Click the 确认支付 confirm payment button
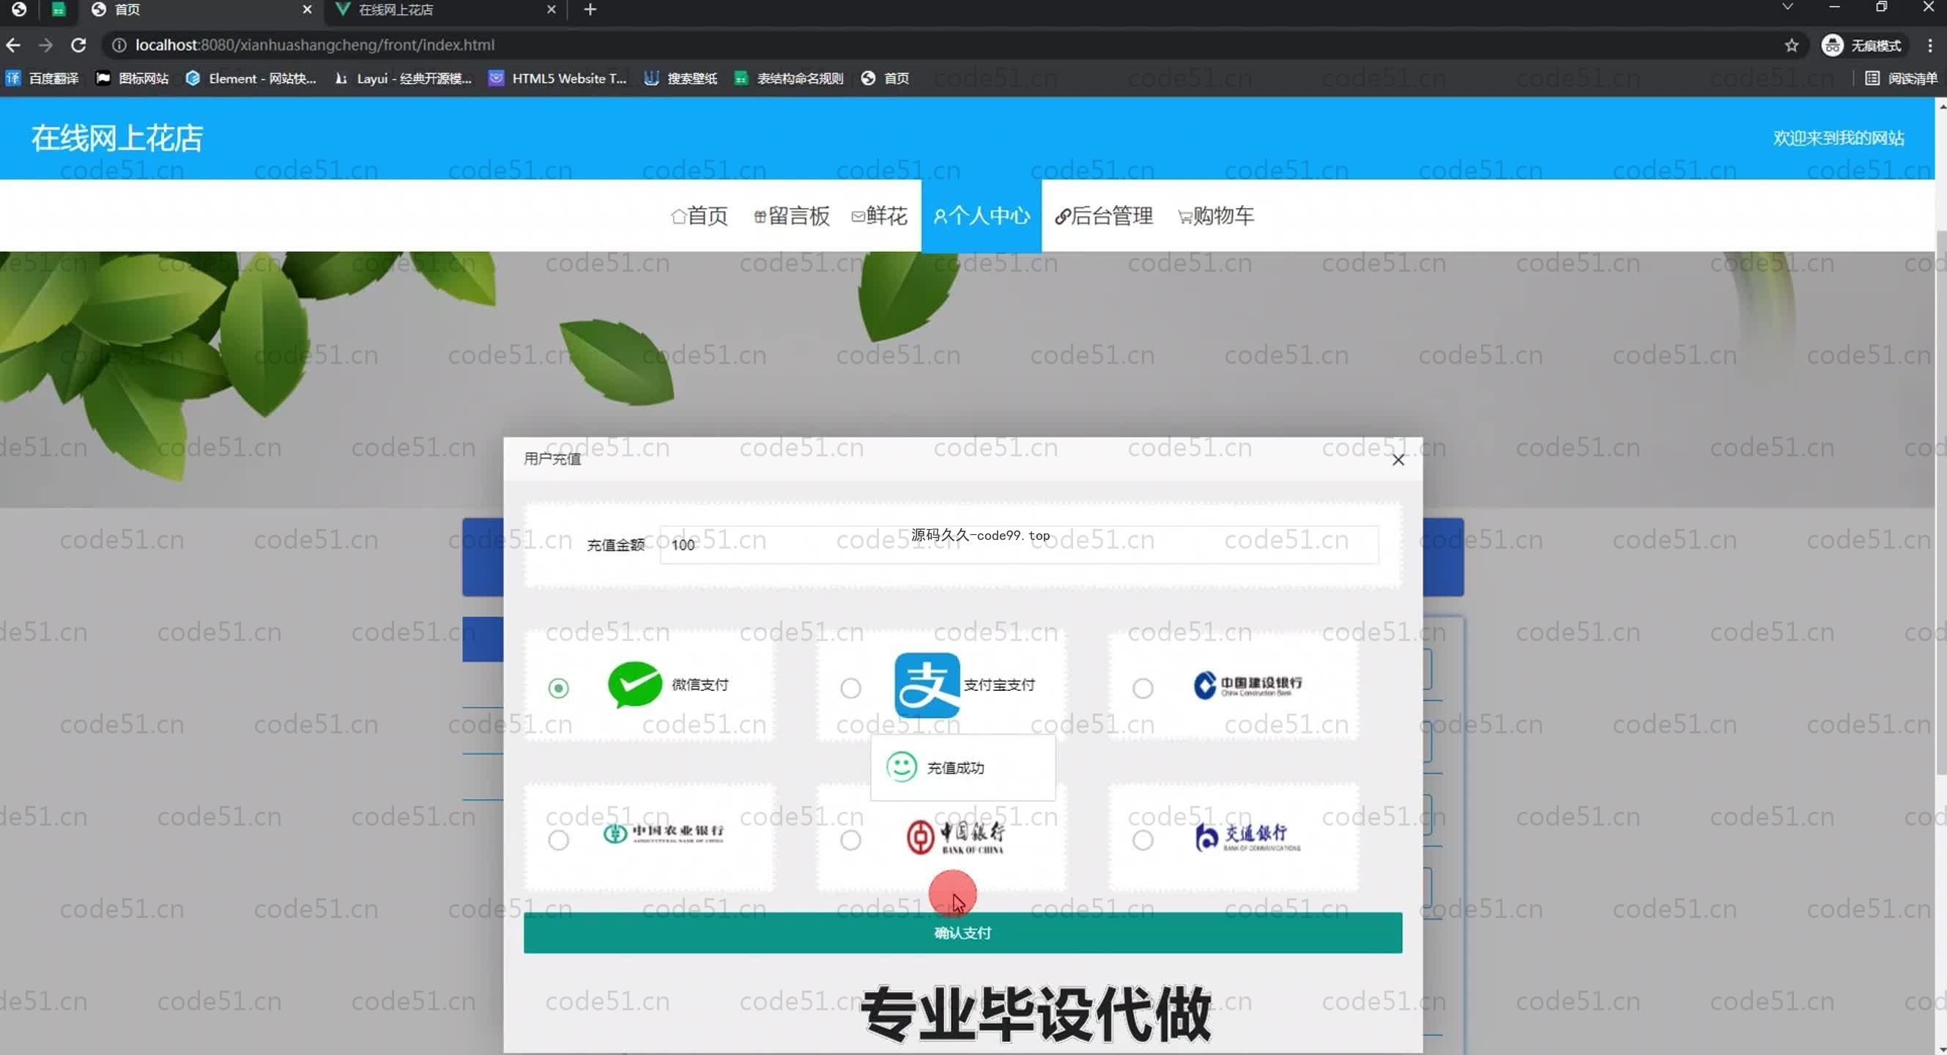This screenshot has height=1055, width=1947. pos(963,933)
